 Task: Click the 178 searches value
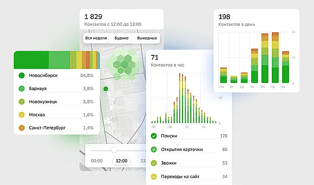tap(224, 136)
